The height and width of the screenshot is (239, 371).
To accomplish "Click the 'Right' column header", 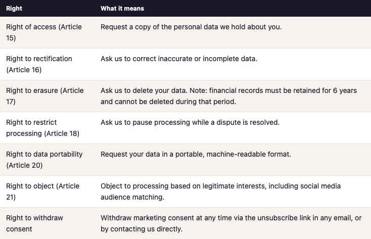I will pyautogui.click(x=14, y=9).
